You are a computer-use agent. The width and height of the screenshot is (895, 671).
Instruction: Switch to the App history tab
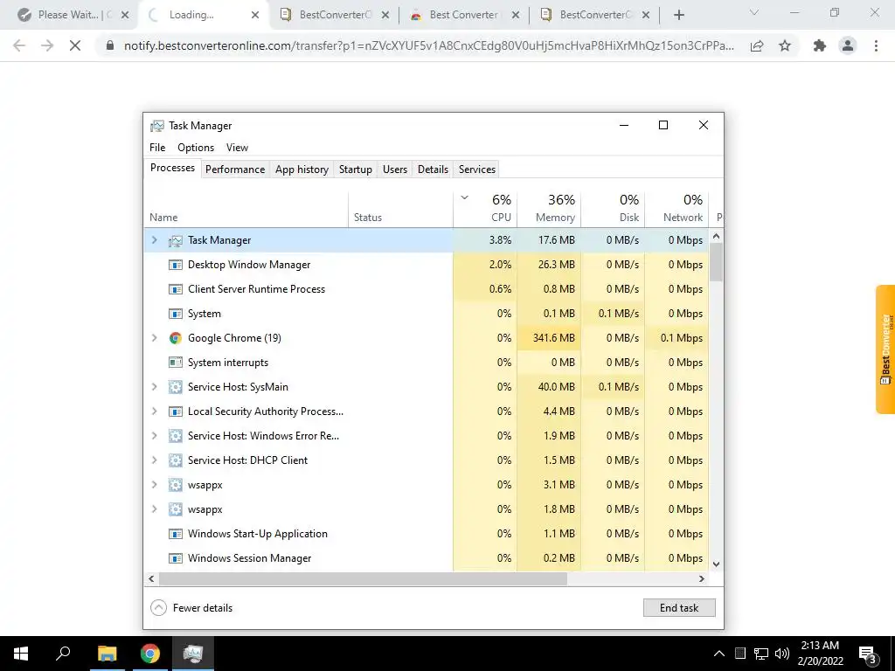click(x=302, y=169)
